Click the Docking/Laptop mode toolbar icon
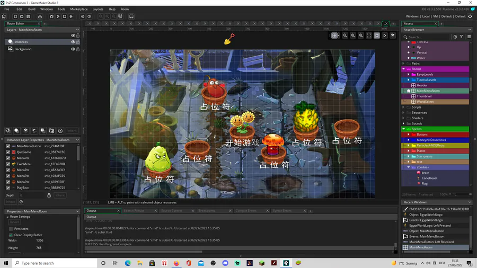Image resolution: width=477 pixels, height=268 pixels. click(131, 16)
